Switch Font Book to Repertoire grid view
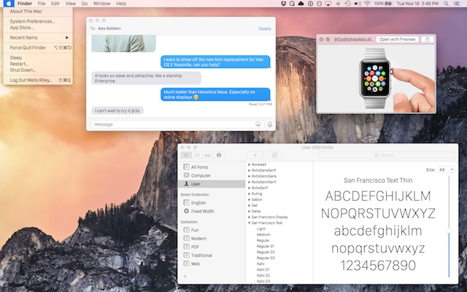 point(197,155)
